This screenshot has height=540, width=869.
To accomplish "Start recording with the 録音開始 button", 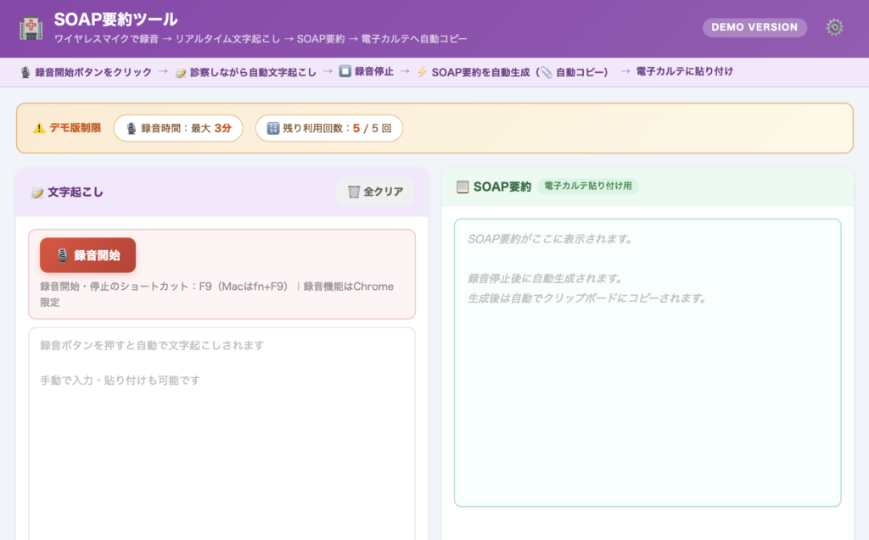I will pyautogui.click(x=87, y=255).
